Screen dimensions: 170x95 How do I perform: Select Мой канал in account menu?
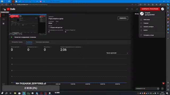(x=152, y=20)
